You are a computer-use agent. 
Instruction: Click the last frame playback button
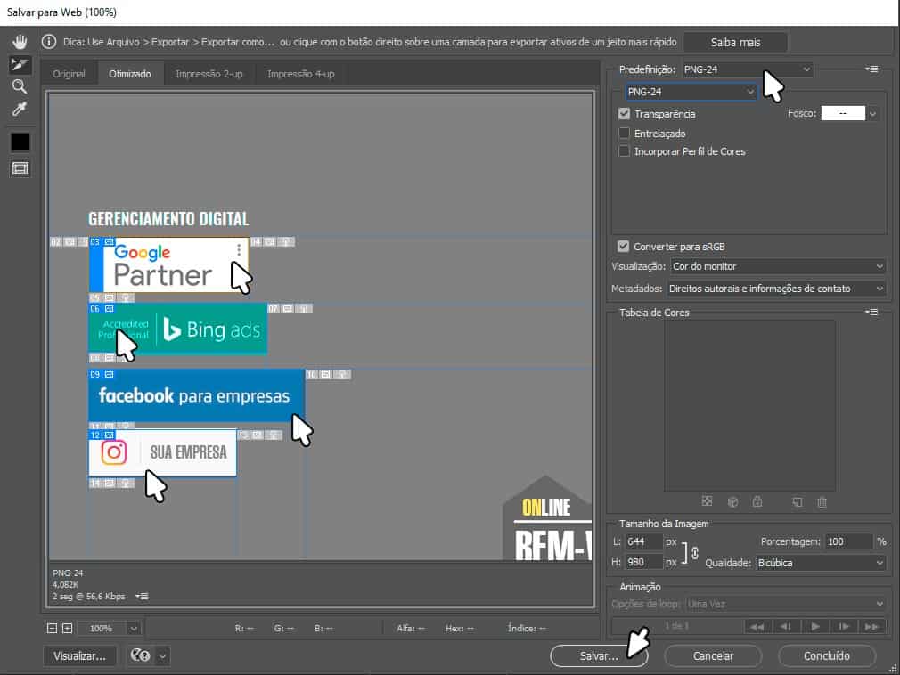[871, 626]
